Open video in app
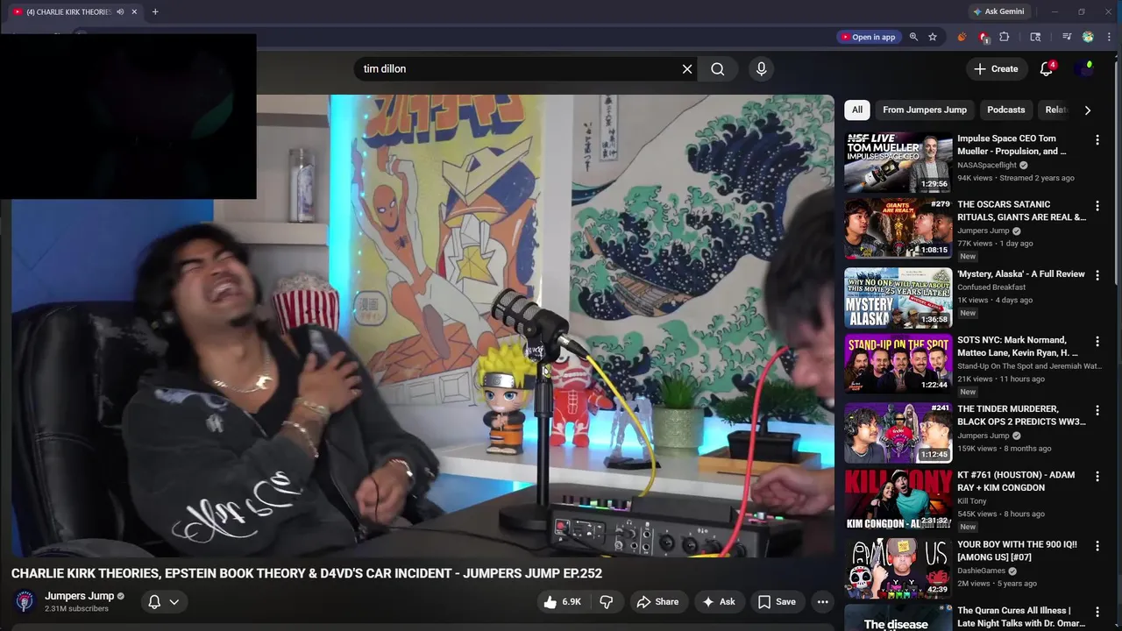This screenshot has height=631, width=1122. point(868,37)
